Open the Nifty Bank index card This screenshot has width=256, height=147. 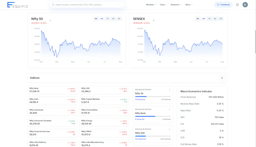(52, 90)
